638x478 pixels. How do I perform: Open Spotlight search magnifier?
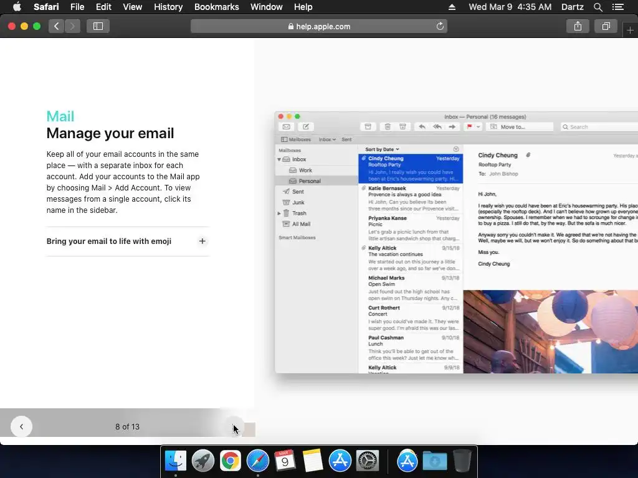(x=598, y=7)
